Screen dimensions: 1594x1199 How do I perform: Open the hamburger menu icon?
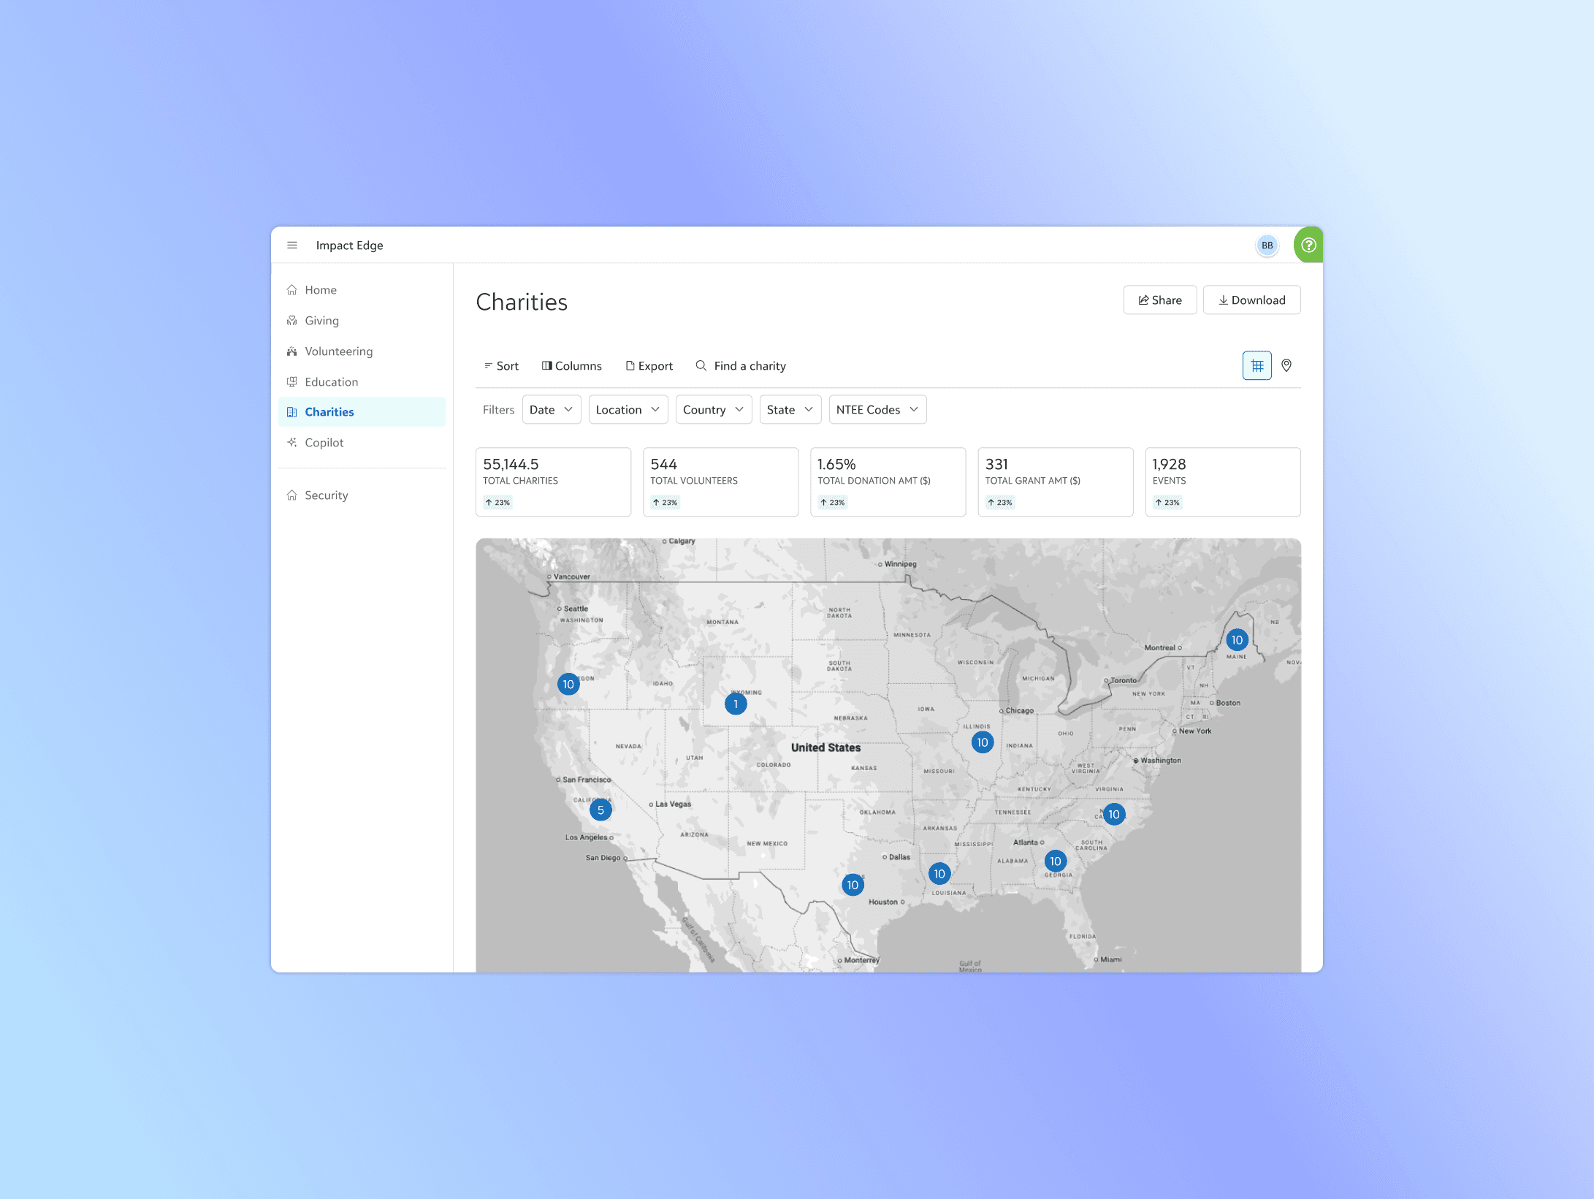tap(292, 245)
